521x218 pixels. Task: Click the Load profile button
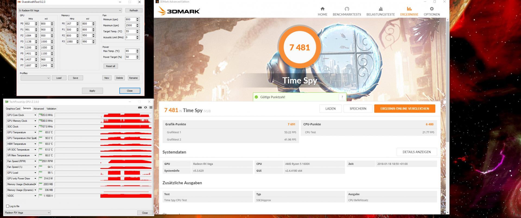59,78
